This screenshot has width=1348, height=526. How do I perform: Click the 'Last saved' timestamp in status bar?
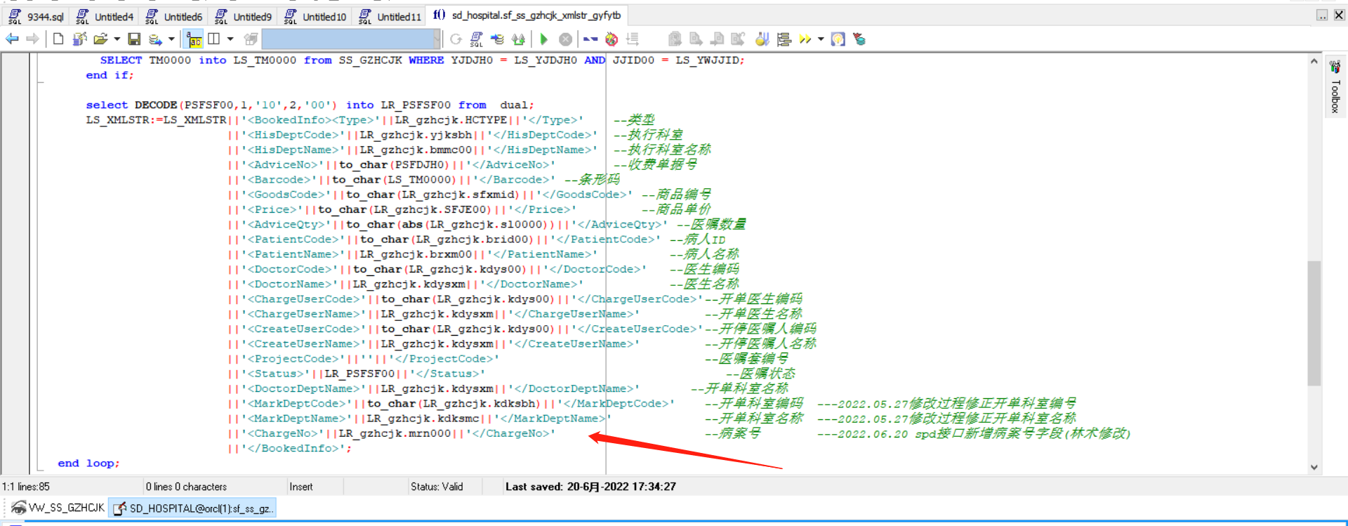[x=590, y=487]
